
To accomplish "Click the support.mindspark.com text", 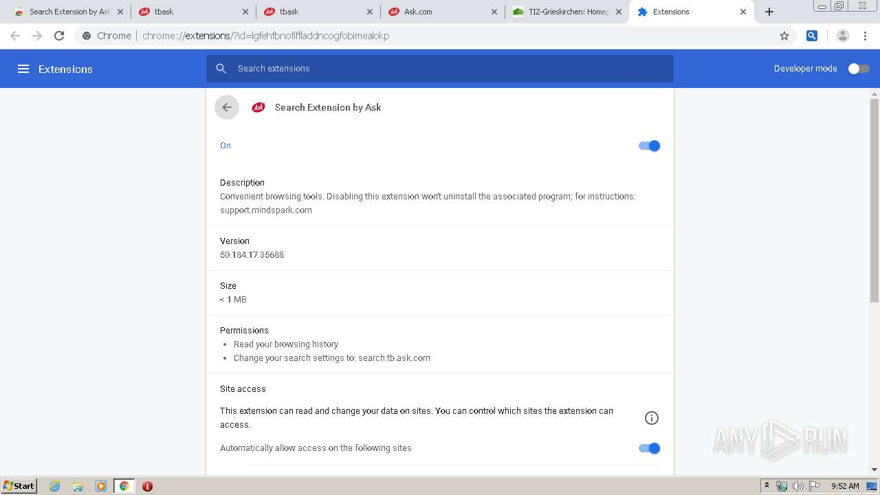I will [x=266, y=210].
